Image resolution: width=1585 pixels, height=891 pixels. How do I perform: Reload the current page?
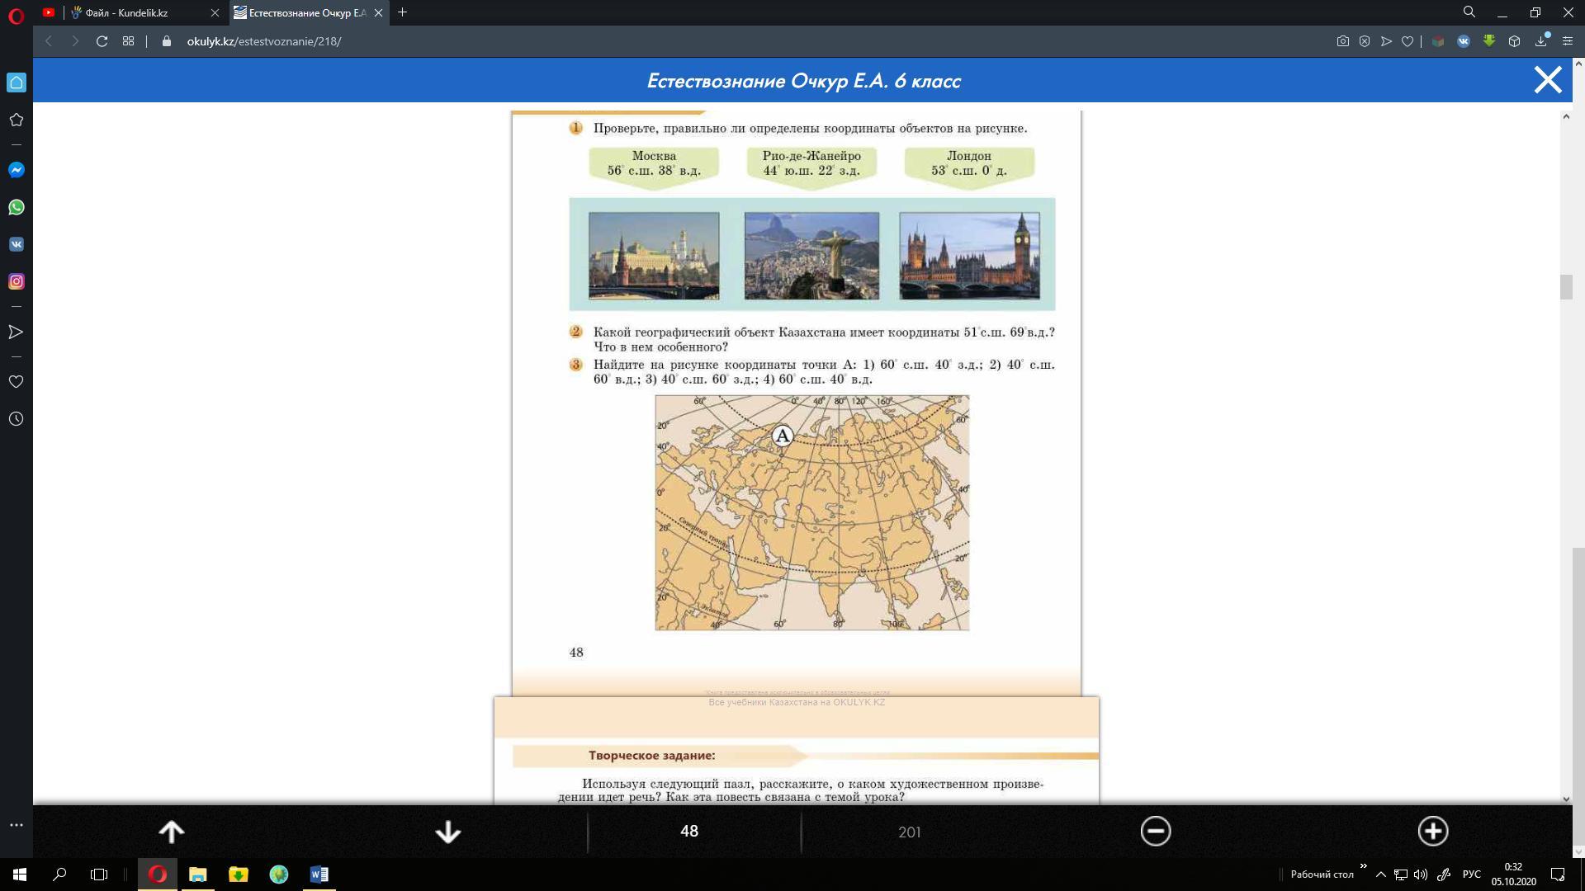[x=102, y=41]
